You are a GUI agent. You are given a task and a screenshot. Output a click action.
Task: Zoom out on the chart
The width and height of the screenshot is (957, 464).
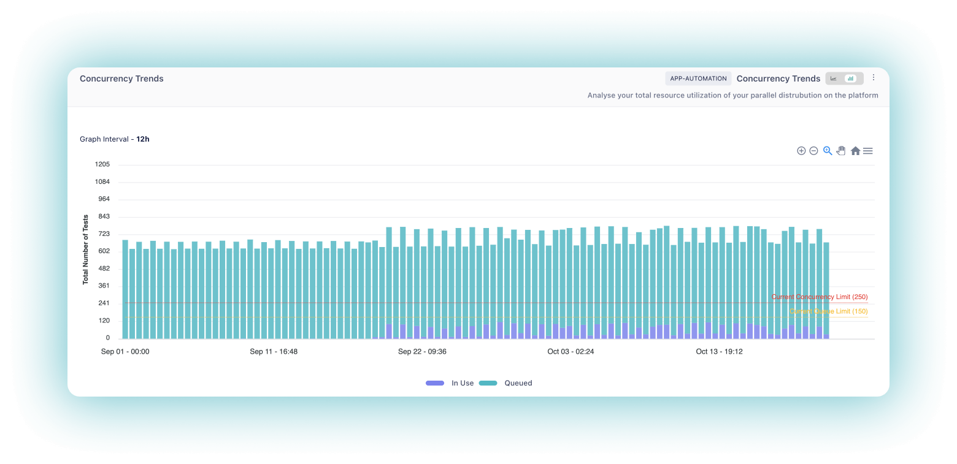click(x=814, y=150)
